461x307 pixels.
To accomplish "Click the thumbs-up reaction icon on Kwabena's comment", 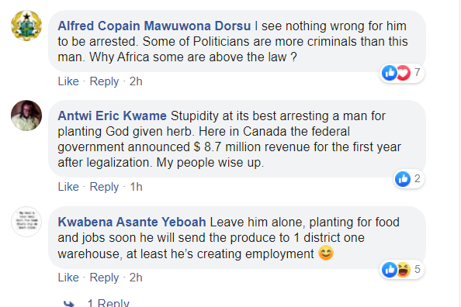I will point(390,269).
